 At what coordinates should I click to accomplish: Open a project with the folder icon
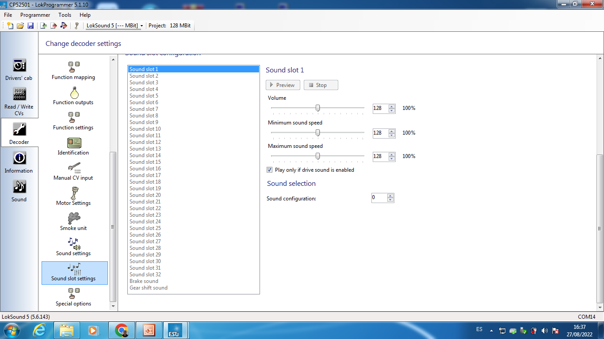pyautogui.click(x=20, y=26)
